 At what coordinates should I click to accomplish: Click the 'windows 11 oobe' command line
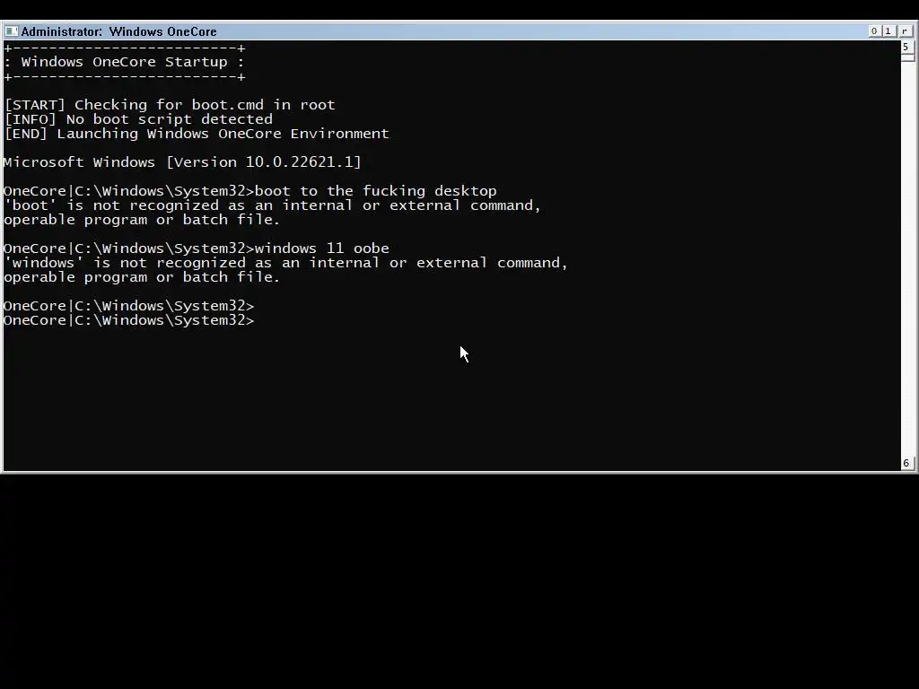(x=197, y=249)
